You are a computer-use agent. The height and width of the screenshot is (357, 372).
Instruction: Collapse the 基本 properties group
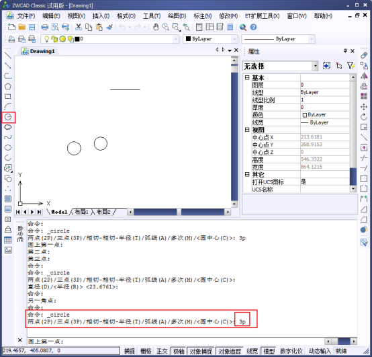tap(247, 77)
